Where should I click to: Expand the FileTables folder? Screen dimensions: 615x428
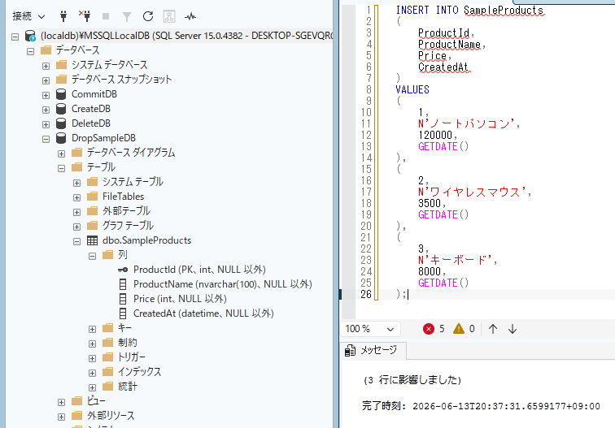(76, 197)
